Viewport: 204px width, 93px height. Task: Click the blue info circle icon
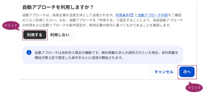pos(29,52)
